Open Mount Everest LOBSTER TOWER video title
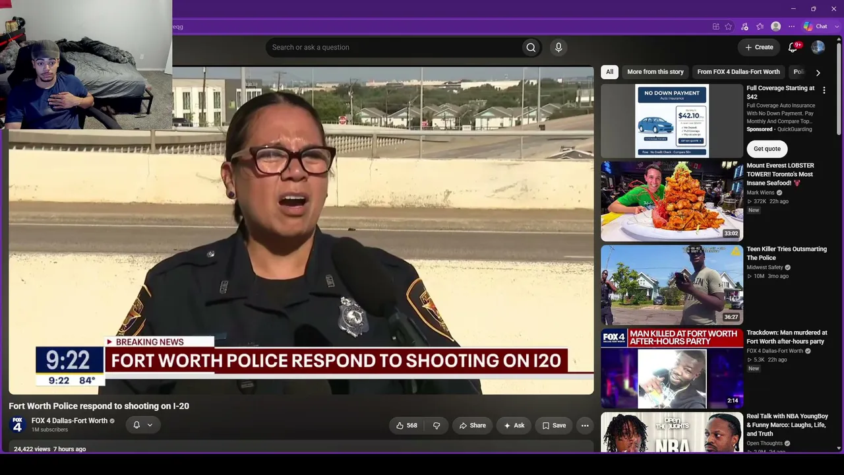844x475 pixels. tap(781, 174)
